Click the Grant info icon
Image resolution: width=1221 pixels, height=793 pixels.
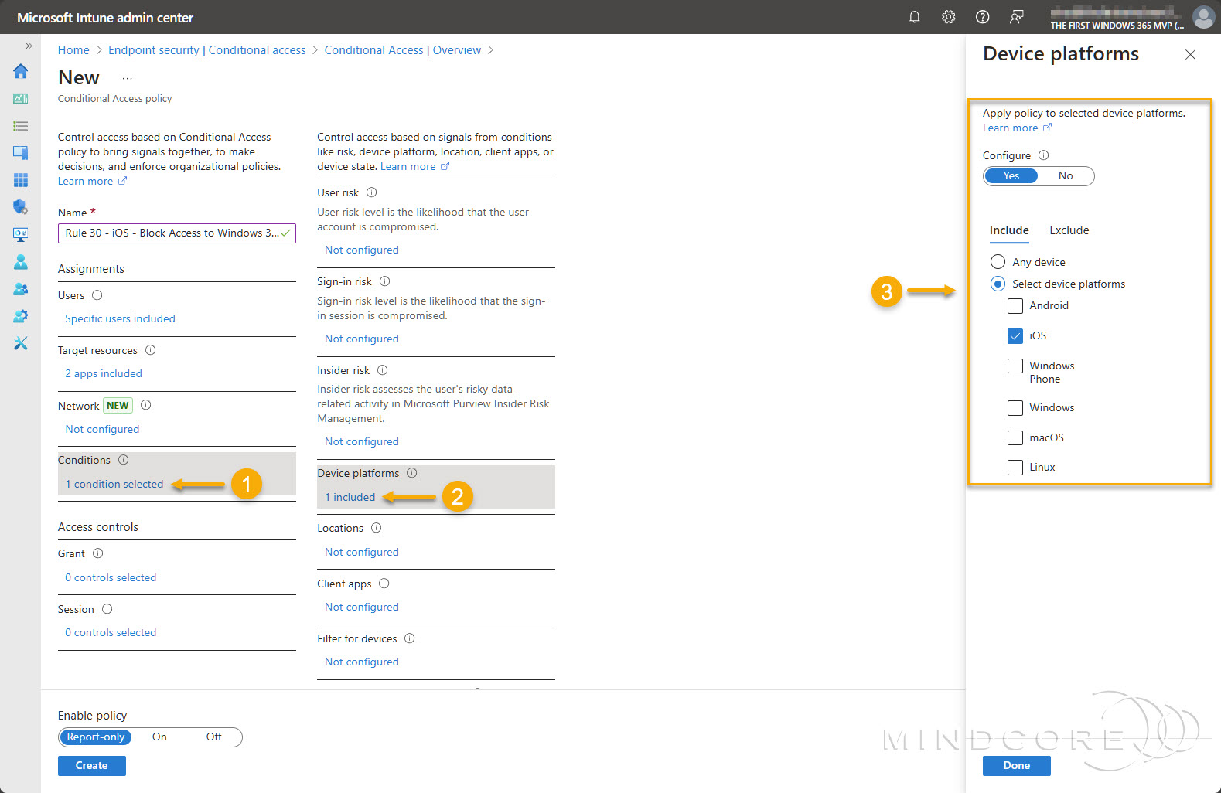(x=97, y=553)
